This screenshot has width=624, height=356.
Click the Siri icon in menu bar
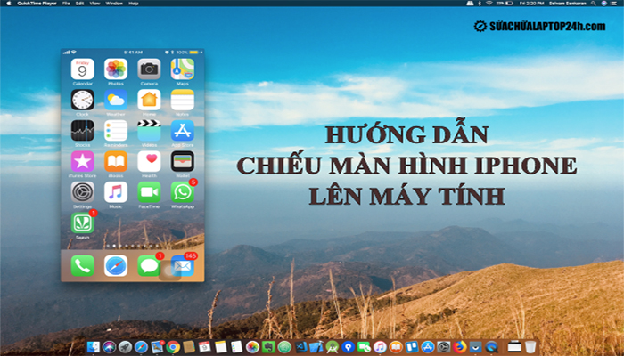(x=603, y=4)
